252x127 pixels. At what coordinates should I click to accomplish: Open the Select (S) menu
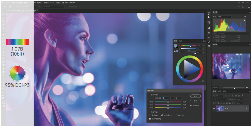click(x=39, y=3)
